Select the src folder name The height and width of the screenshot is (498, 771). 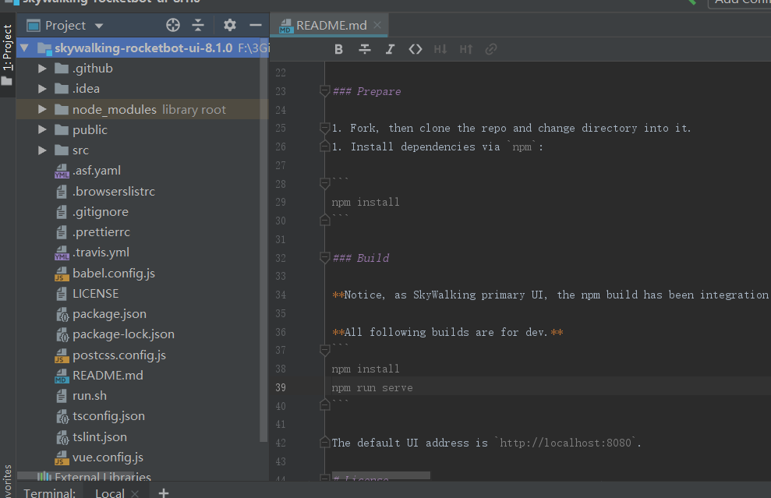pyautogui.click(x=80, y=150)
